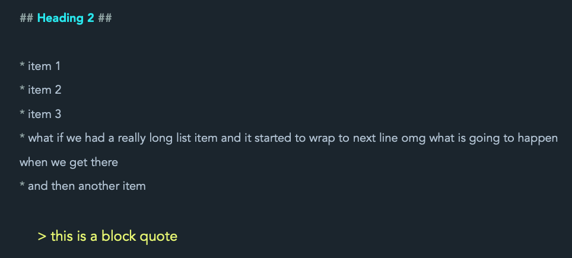Click the asterisk before item 3

[22, 114]
